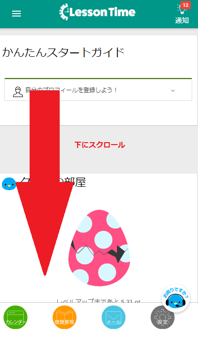This screenshot has width=198, height=344.
Task: Open the blue メール mail button
Action: (114, 317)
